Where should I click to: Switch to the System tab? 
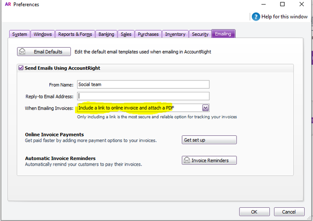coord(20,34)
